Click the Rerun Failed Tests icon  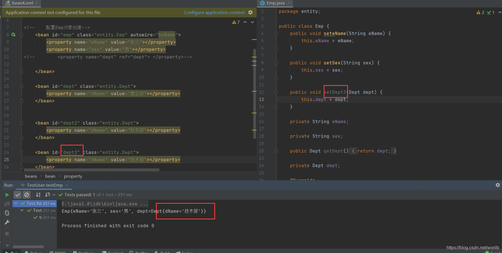[x=7, y=204]
